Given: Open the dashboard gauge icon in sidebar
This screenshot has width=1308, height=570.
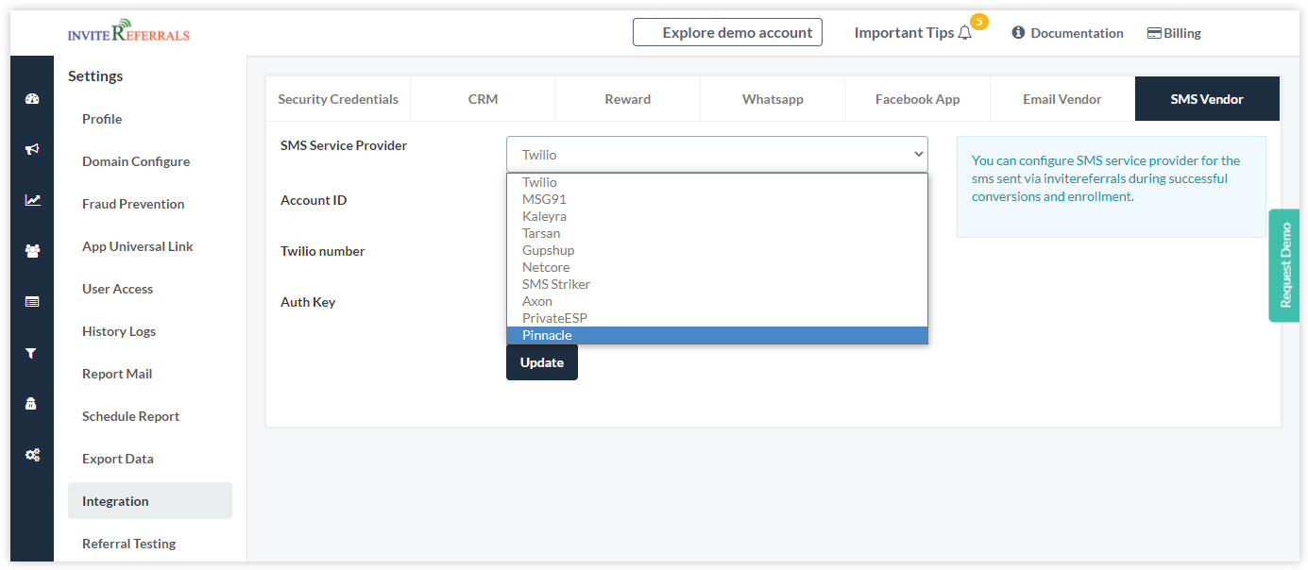Looking at the screenshot, I should point(32,98).
